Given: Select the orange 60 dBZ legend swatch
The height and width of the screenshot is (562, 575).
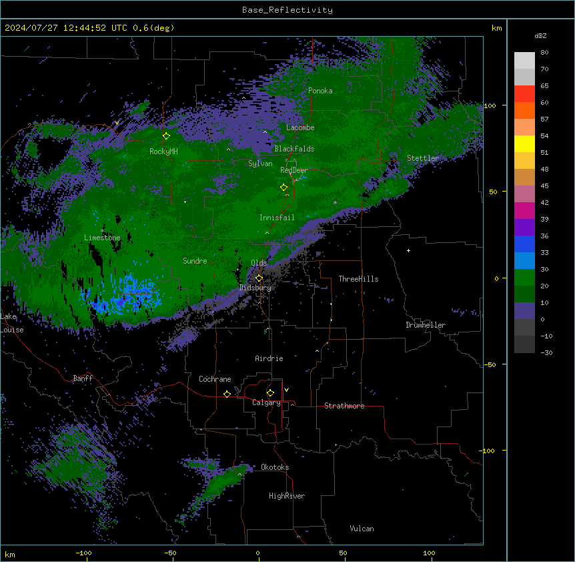Looking at the screenshot, I should pos(524,110).
